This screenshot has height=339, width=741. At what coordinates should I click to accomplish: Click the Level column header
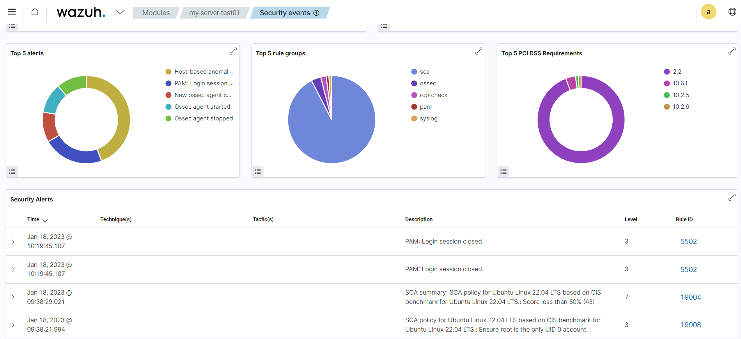[631, 219]
